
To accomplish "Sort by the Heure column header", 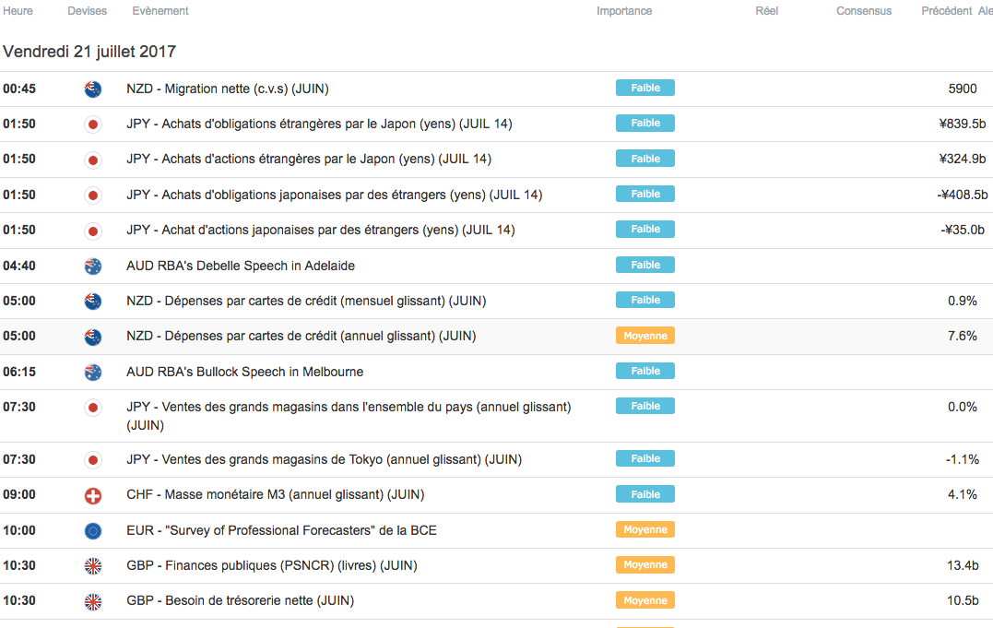I will click(18, 11).
